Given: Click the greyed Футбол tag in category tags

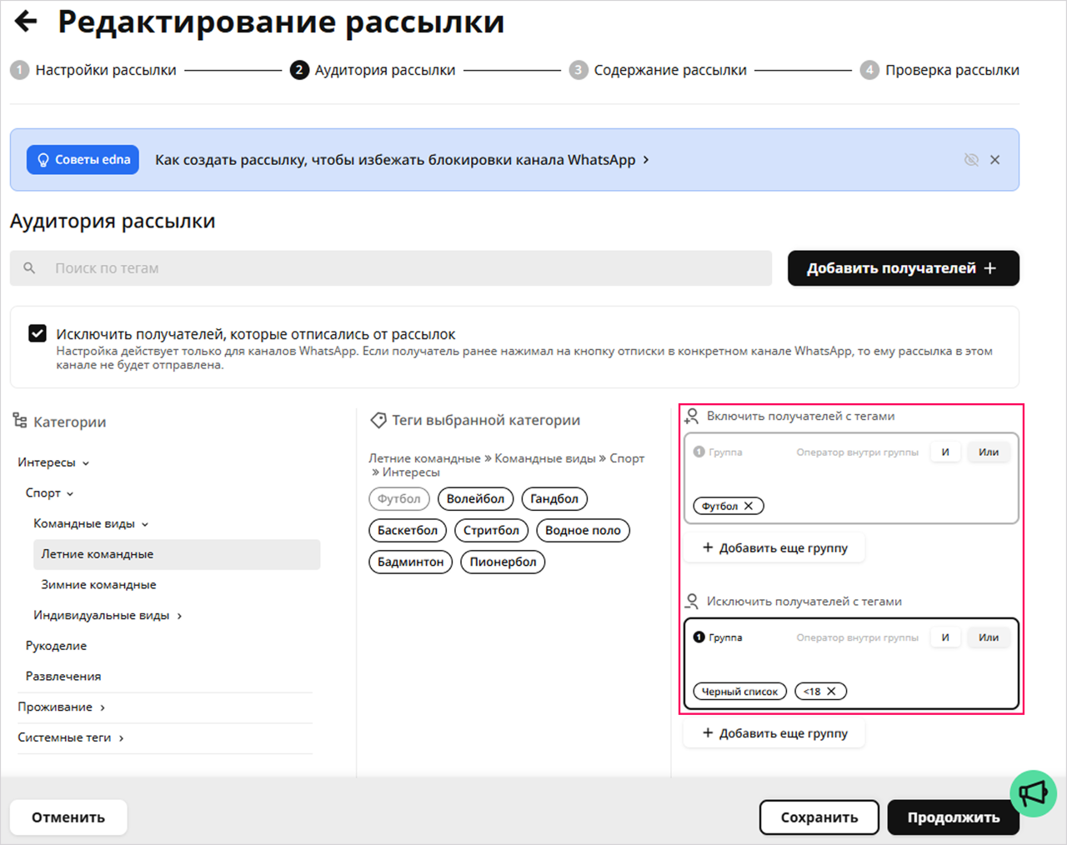Looking at the screenshot, I should (x=399, y=499).
